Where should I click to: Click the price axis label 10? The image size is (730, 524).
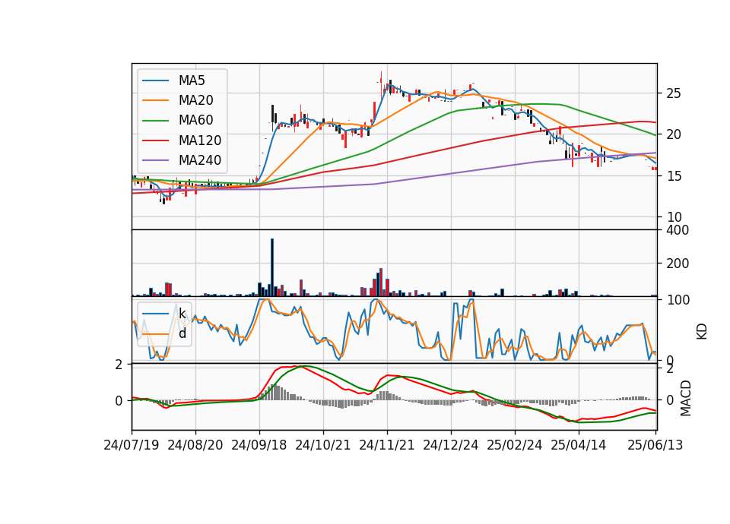point(674,217)
